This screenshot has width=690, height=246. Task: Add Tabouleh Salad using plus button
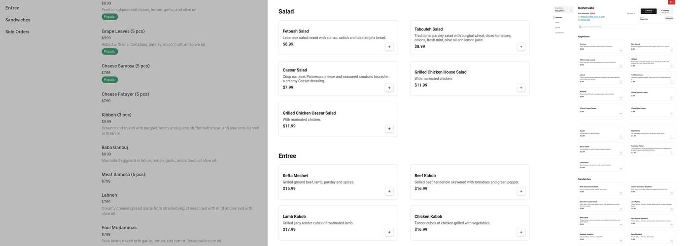coord(521,47)
